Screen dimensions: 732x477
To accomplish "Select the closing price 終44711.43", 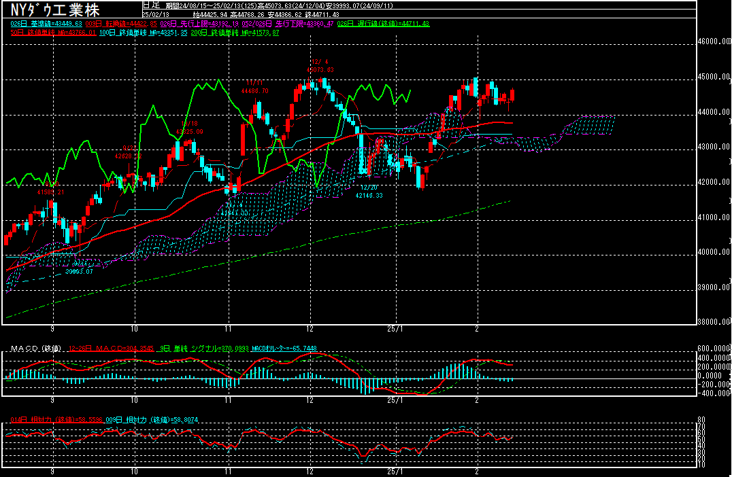I will coord(322,14).
